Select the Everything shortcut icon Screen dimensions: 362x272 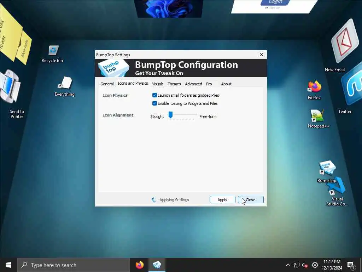coord(65,83)
